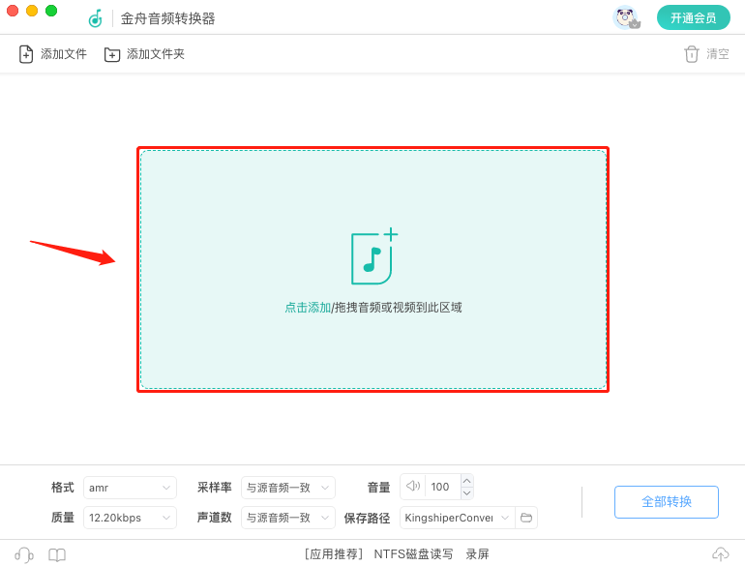The height and width of the screenshot is (566, 745).
Task: Open the 格式 amr dropdown
Action: pos(130,488)
